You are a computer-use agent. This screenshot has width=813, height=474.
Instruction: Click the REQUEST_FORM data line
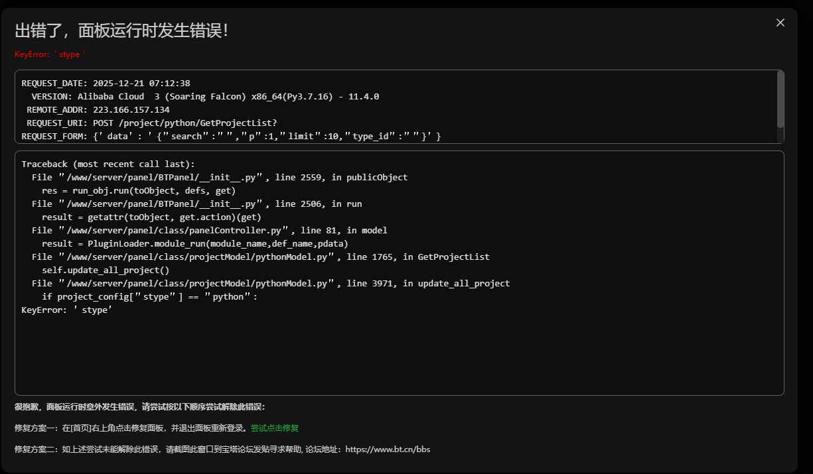[x=231, y=136]
